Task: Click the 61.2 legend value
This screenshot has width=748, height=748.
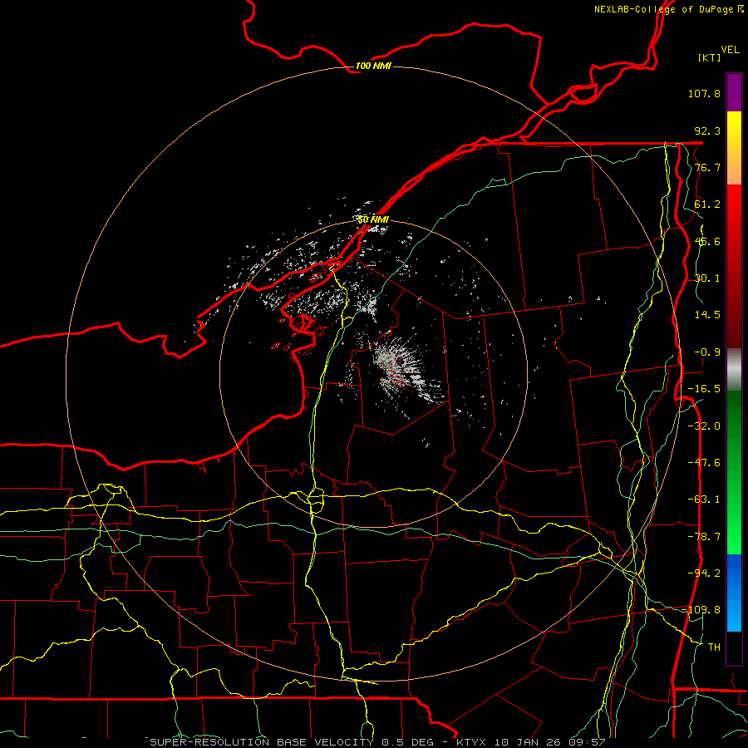Action: (707, 204)
